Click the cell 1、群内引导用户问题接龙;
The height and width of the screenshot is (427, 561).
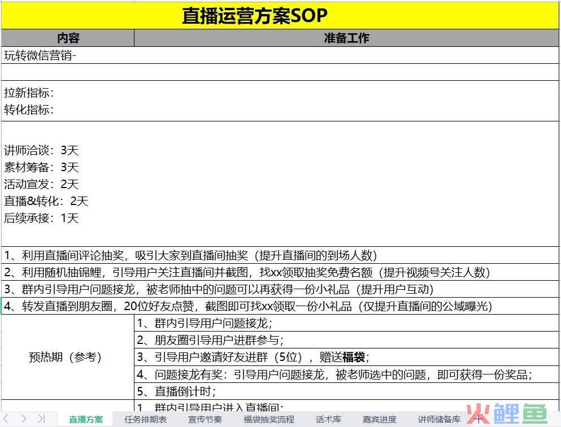(346, 323)
